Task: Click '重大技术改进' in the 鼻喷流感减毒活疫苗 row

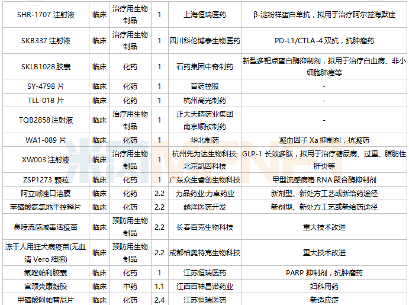Action: [x=324, y=227]
